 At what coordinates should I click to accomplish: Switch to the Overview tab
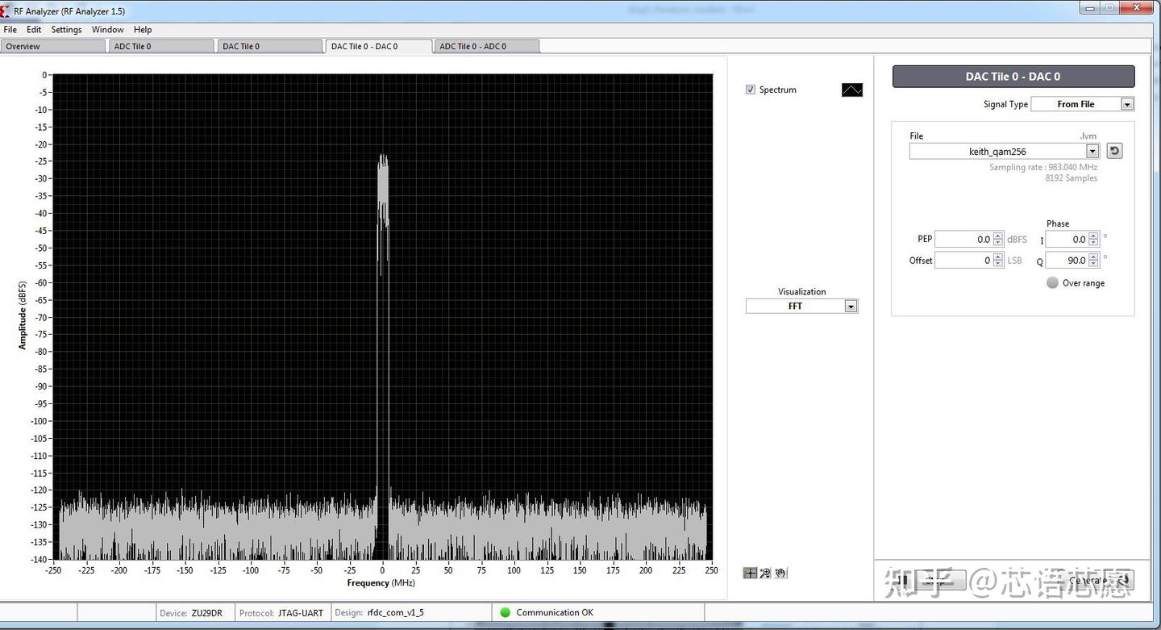coord(53,47)
